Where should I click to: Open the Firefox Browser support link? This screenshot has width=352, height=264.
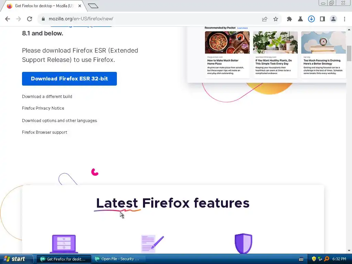pyautogui.click(x=44, y=132)
